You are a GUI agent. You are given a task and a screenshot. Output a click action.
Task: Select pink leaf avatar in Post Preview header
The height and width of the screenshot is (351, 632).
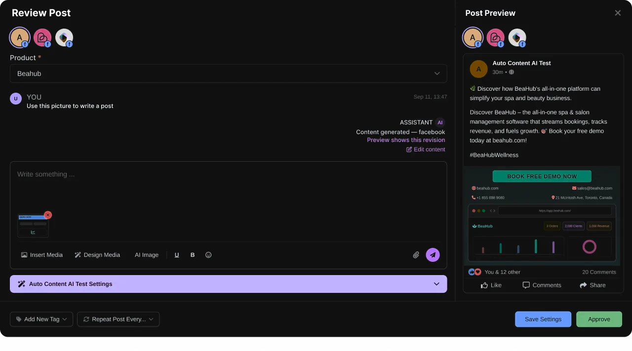coord(496,37)
